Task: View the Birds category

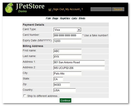Action: (x=82, y=18)
